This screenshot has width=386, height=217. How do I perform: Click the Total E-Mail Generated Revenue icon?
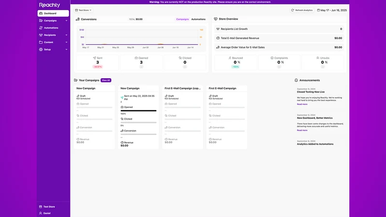pyautogui.click(x=218, y=38)
